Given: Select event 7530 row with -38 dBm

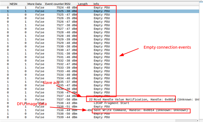Looking at the screenshot, I should click(100, 46).
